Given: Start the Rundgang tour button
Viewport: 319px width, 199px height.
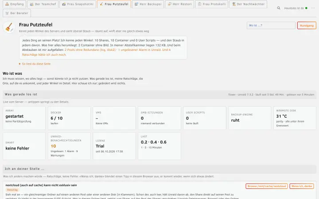Looking at the screenshot, I should (307, 25).
